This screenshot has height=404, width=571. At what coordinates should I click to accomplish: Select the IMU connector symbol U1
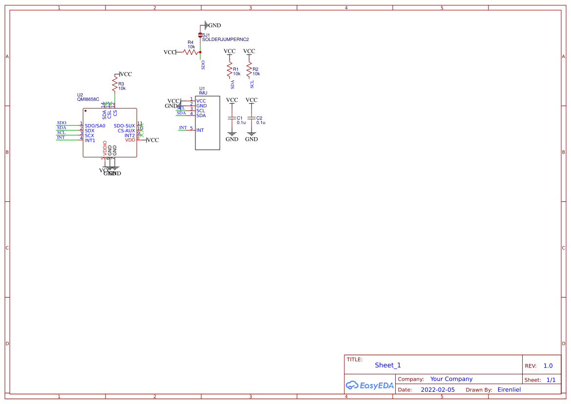tap(207, 122)
